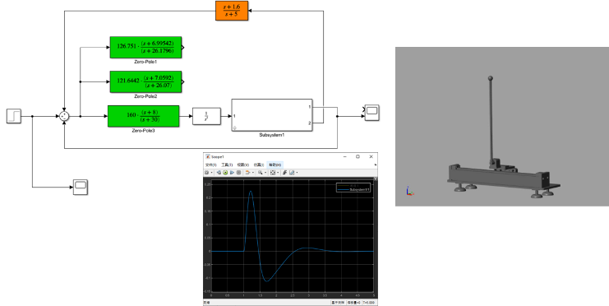The image size is (609, 306).
Task: Select the Zero-Pole3 green block
Action: 143,116
